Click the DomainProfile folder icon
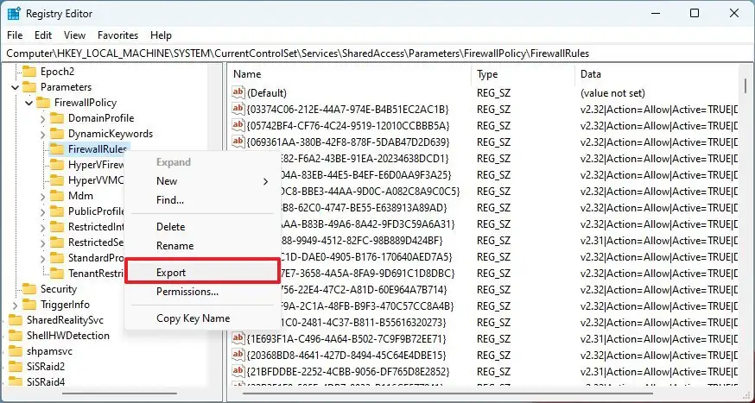755x403 pixels. pyautogui.click(x=57, y=118)
